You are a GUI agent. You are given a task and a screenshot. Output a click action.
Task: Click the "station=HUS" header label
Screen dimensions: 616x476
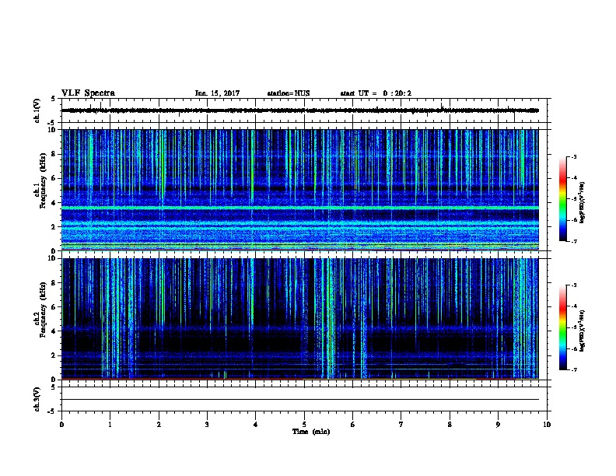tap(289, 93)
